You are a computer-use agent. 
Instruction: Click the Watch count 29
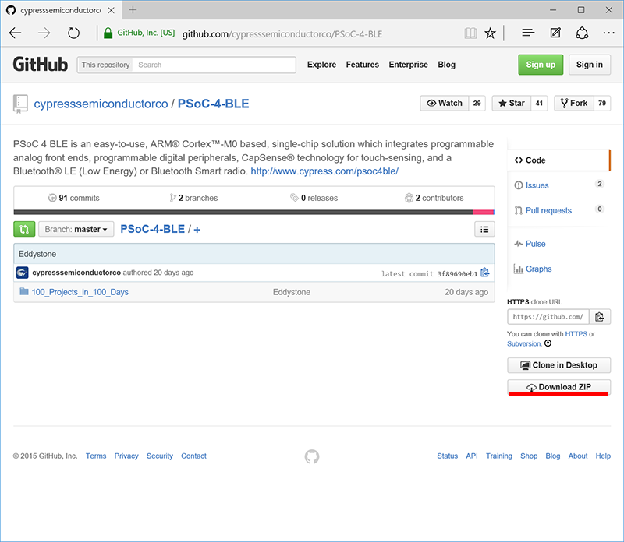pyautogui.click(x=477, y=104)
